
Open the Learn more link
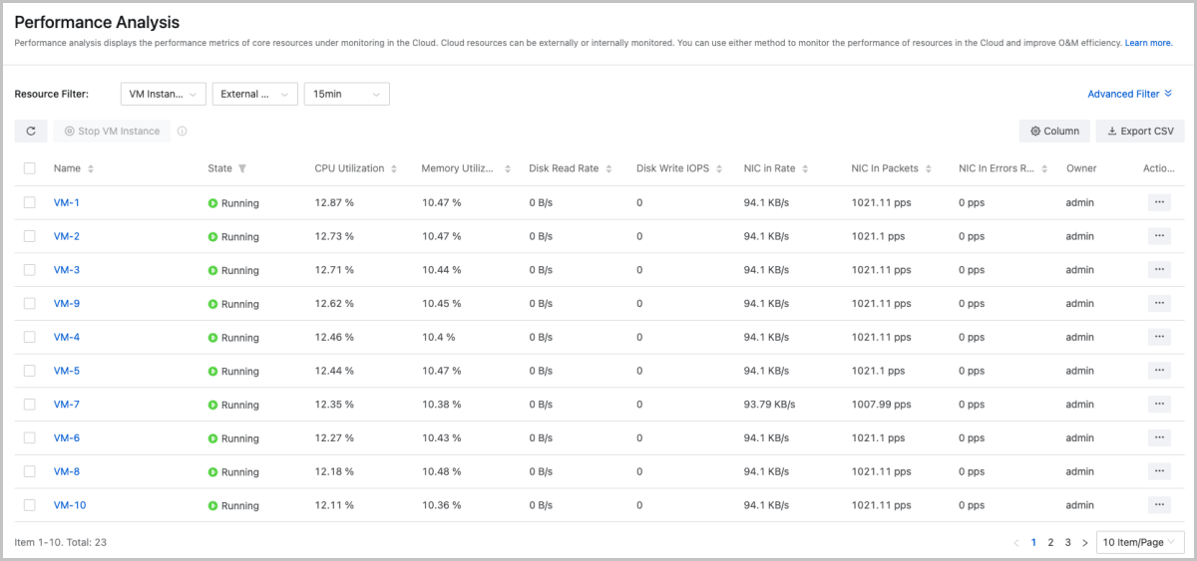1148,43
